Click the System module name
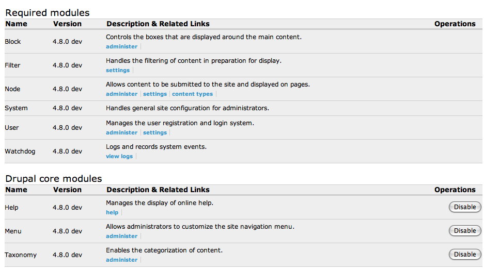The image size is (484, 271). click(16, 108)
